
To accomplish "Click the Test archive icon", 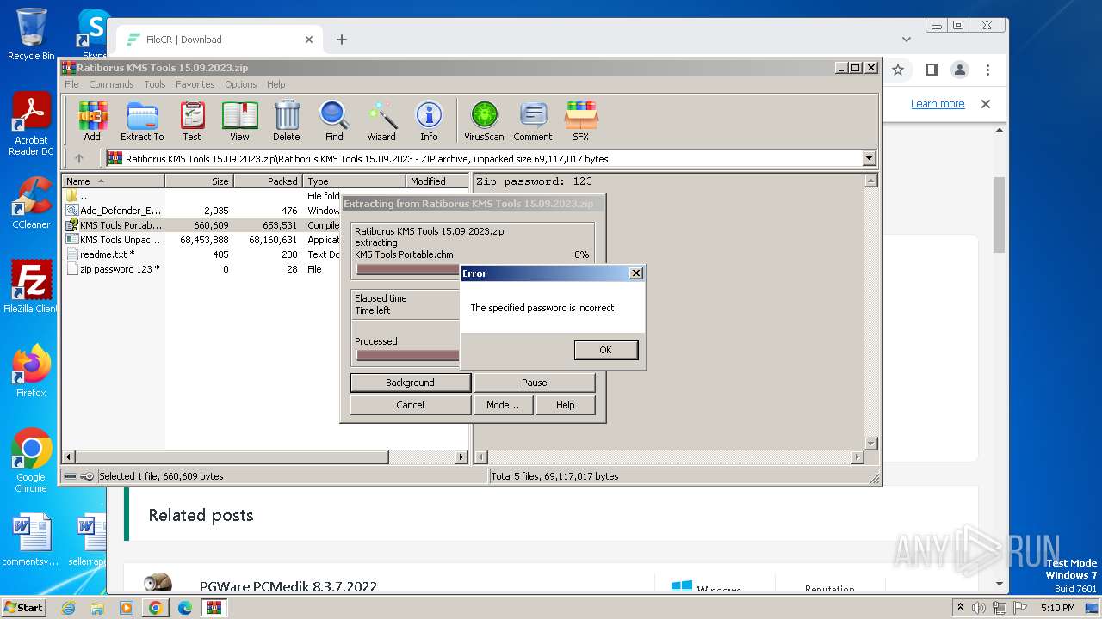I will (x=192, y=120).
